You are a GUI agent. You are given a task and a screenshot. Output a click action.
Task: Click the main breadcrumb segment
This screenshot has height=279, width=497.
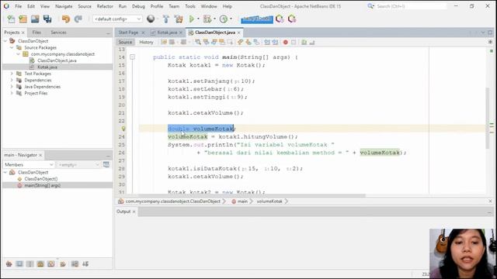242,201
